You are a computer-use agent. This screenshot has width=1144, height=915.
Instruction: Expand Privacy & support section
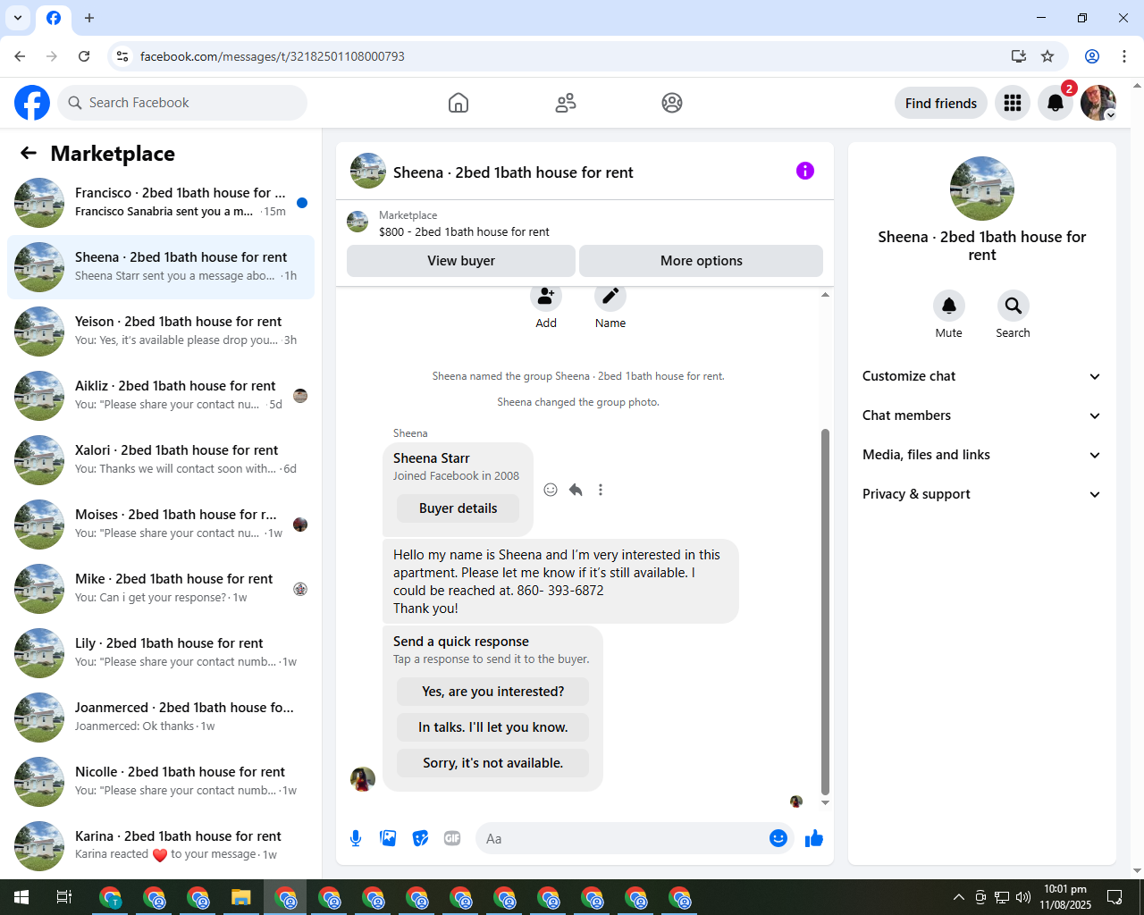tap(981, 494)
